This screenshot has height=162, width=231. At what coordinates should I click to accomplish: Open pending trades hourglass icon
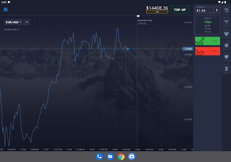226,69
